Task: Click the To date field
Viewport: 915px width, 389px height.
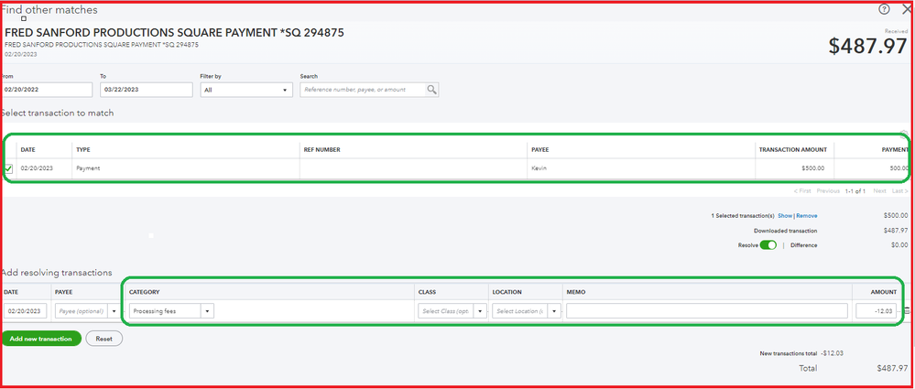Action: pos(147,90)
